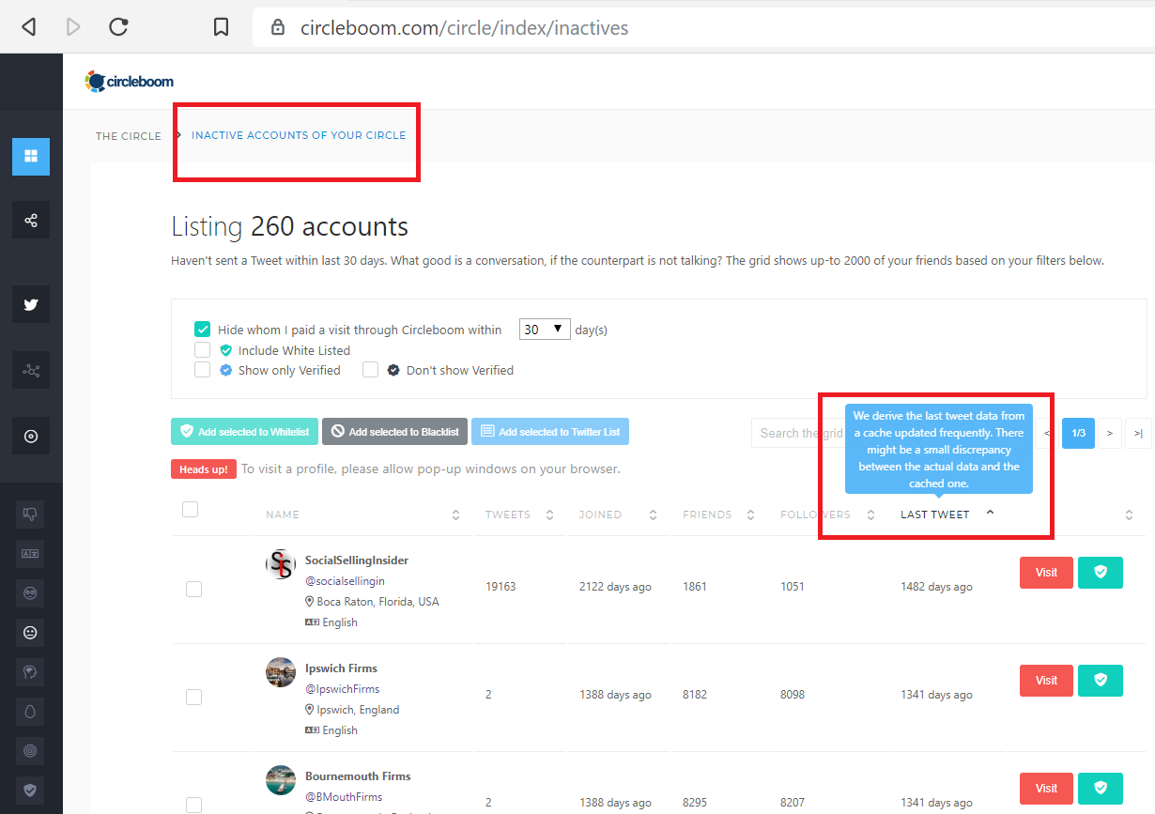1155x814 pixels.
Task: Reload the current page
Action: [x=118, y=27]
